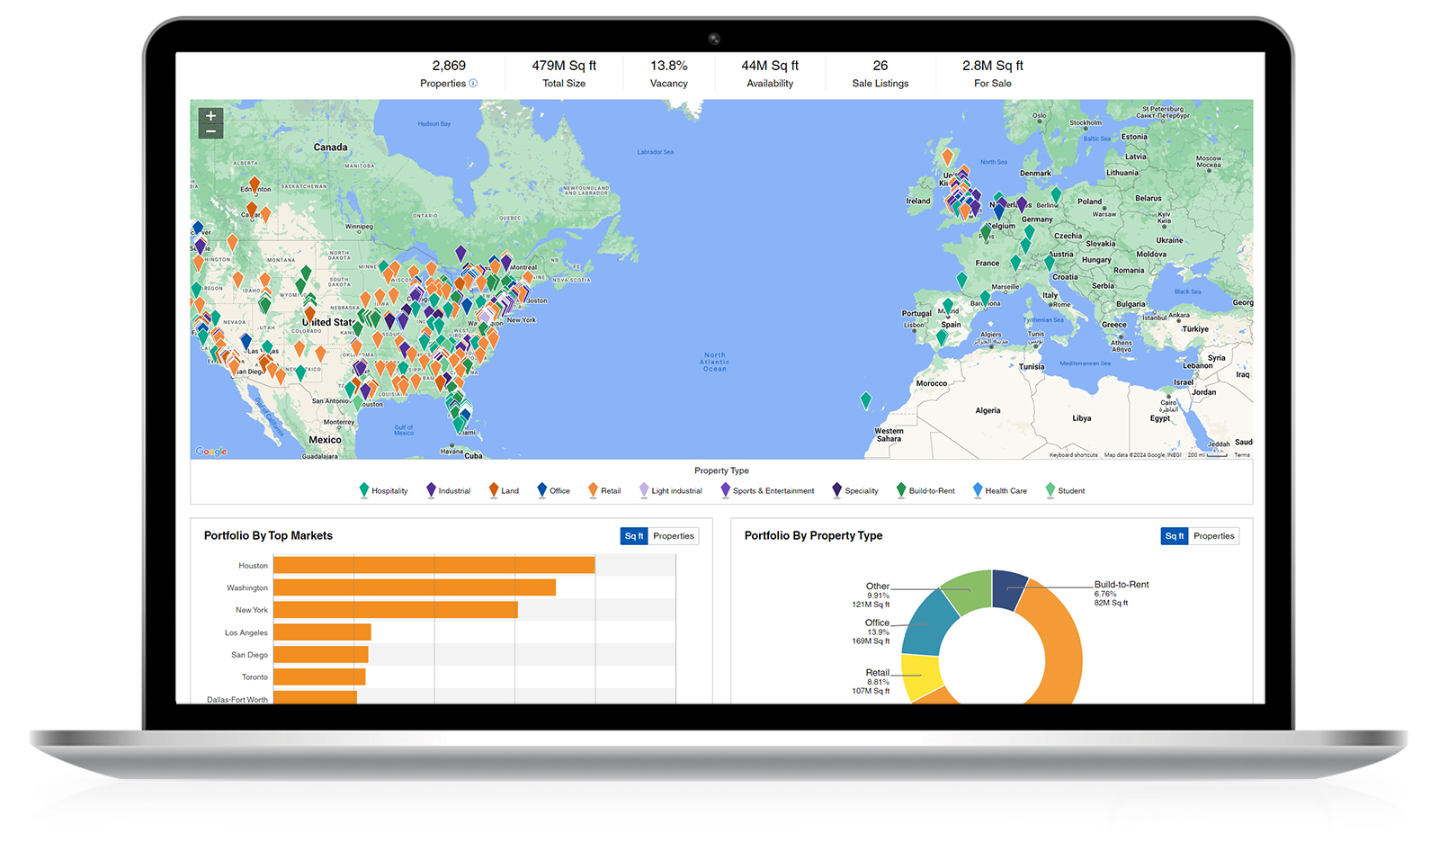
Task: Zoom out of the map
Action: point(210,132)
